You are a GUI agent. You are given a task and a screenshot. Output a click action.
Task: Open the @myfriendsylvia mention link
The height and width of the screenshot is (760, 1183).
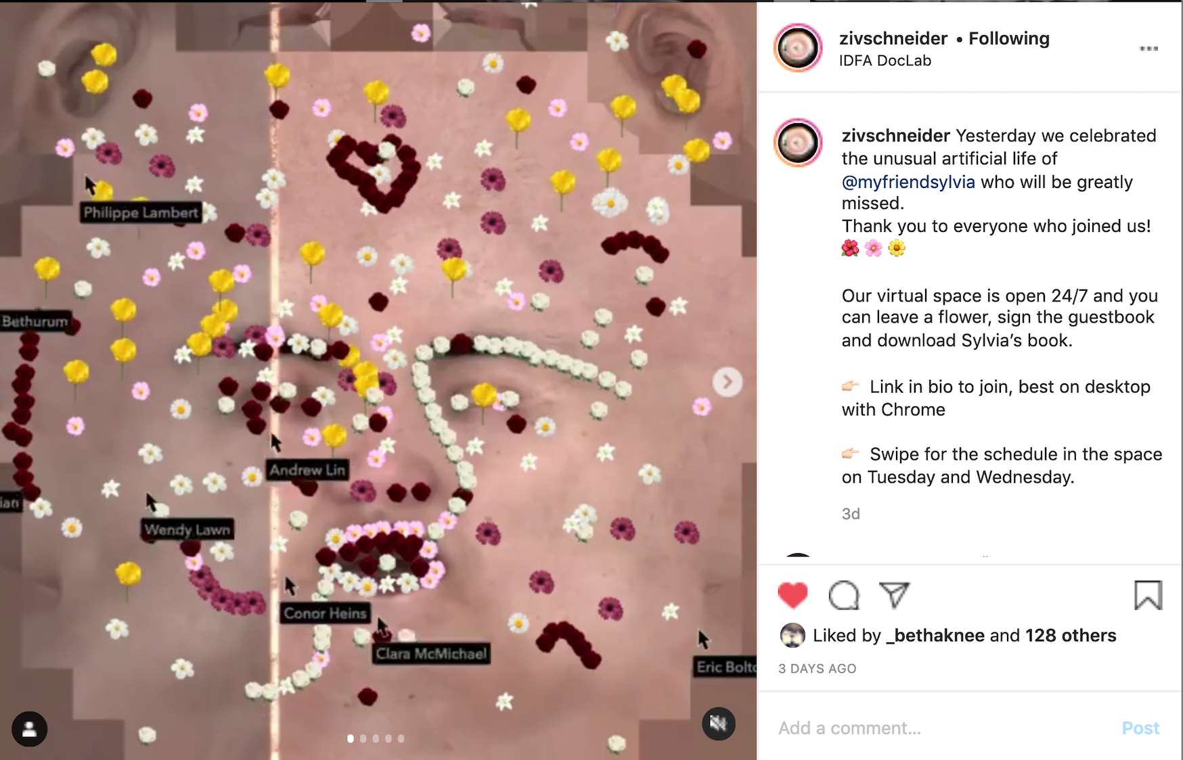[908, 182]
